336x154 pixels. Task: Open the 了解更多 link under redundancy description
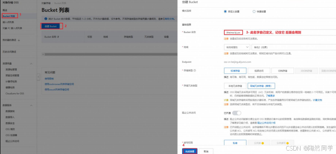[x=270, y=96]
